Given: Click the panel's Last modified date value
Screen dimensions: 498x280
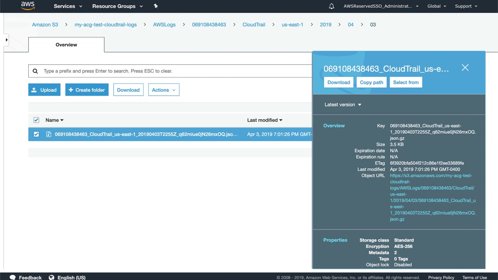Looking at the screenshot, I should 425,169.
